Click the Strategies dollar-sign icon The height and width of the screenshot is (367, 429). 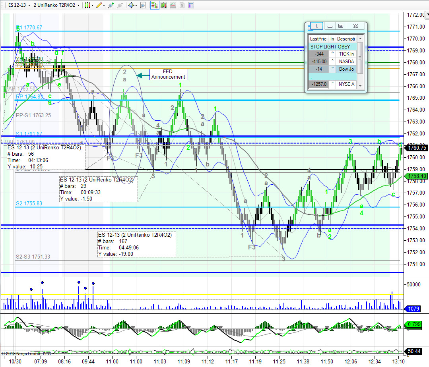182,5
